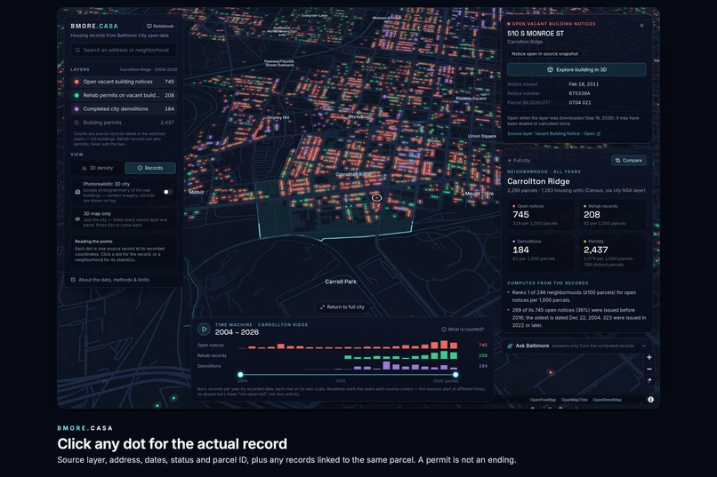
Task: Open About the data, methods & limits
Action: click(109, 280)
